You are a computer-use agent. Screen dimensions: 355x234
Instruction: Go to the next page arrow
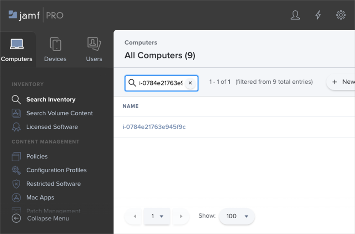pyautogui.click(x=181, y=216)
